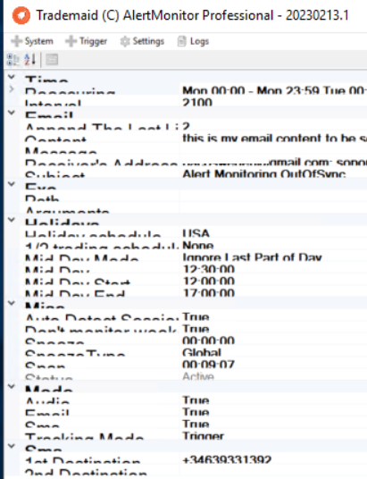Add a new System from the toolbar

(32, 41)
